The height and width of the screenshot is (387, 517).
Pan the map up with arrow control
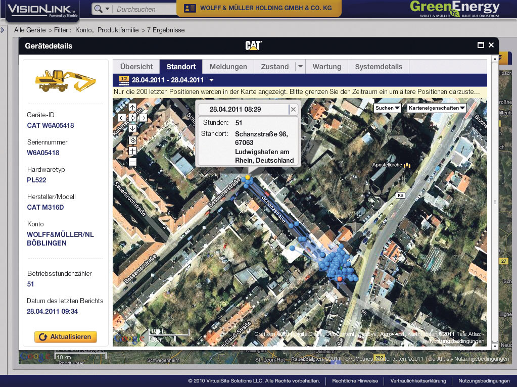pos(132,108)
